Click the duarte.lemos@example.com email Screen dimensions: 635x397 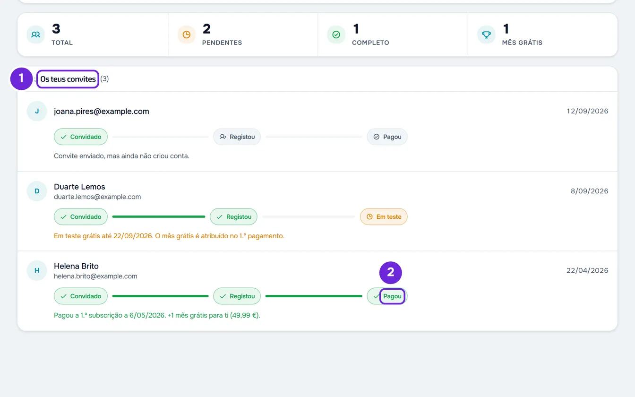[x=97, y=197]
